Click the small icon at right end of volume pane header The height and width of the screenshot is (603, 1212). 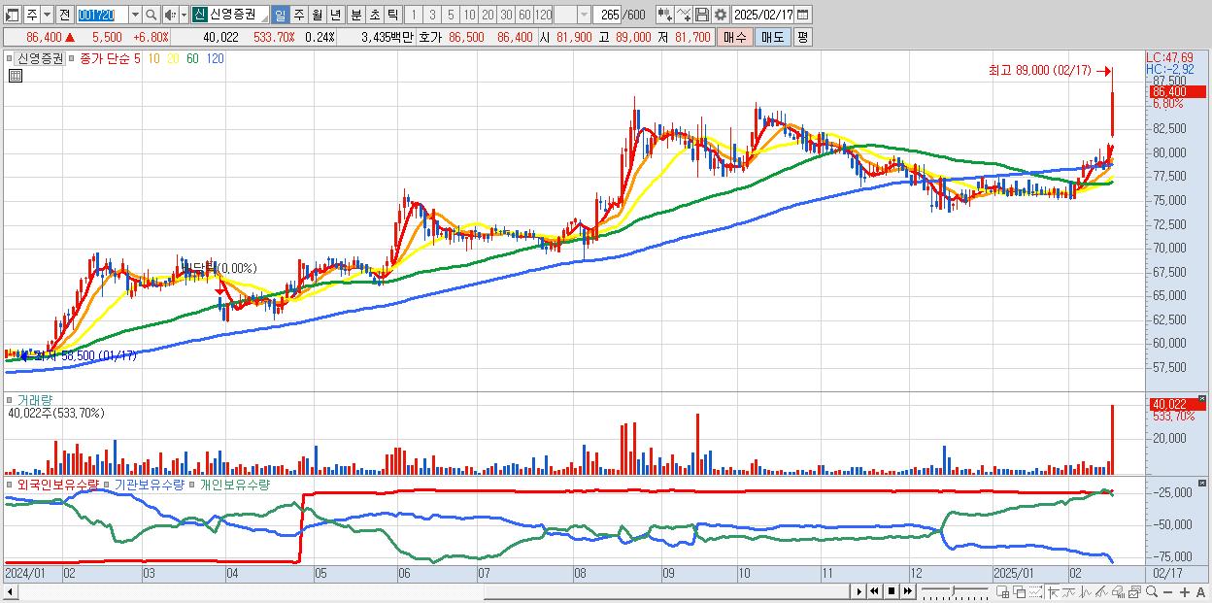pos(1203,399)
